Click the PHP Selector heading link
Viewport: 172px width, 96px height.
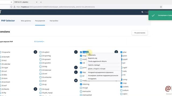click(x=8, y=21)
